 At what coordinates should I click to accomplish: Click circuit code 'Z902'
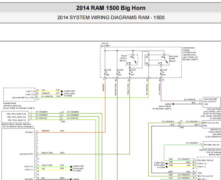click(62, 178)
